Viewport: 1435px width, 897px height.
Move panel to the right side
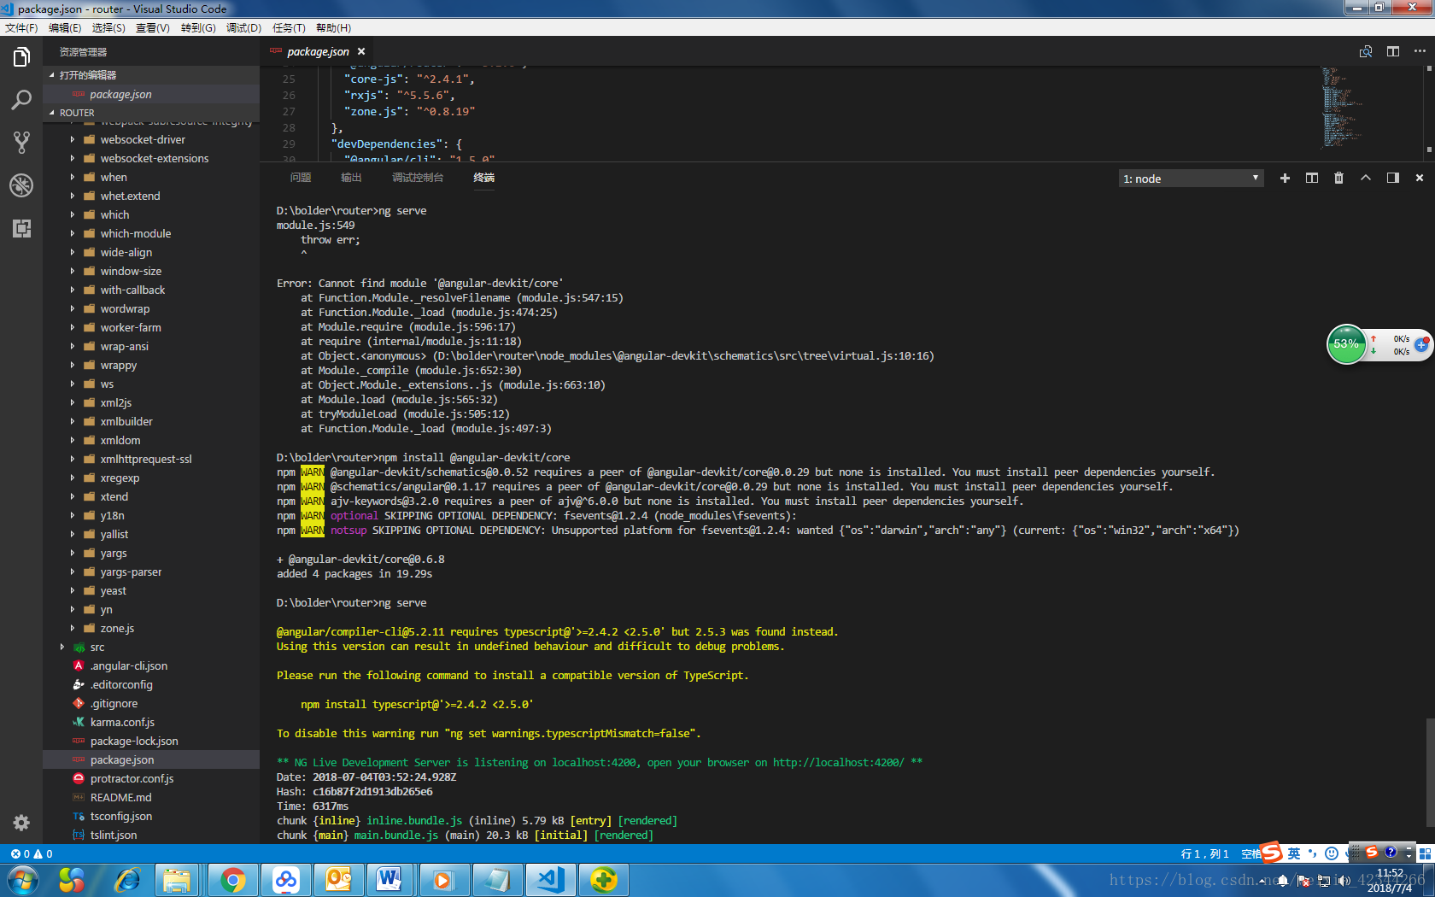1393,178
